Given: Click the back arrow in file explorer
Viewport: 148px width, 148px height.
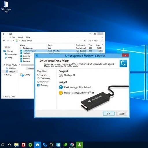Looking at the screenshot, I should tap(4, 41).
